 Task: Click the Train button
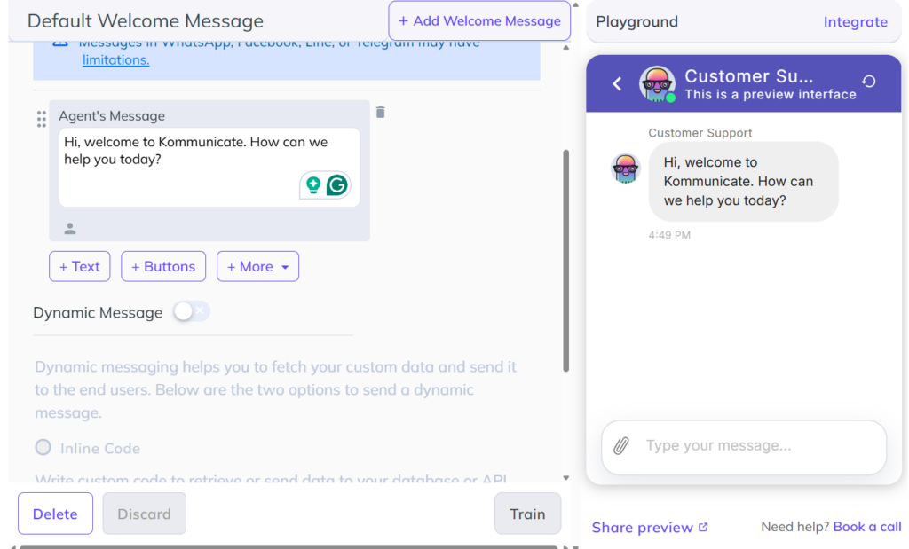click(x=527, y=514)
